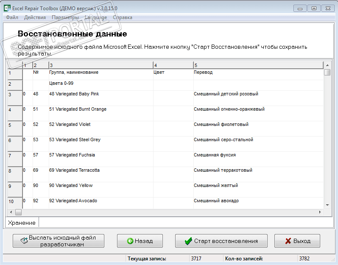
Task: Click the horizontal scrollbar thumb
Action: click(x=19, y=212)
